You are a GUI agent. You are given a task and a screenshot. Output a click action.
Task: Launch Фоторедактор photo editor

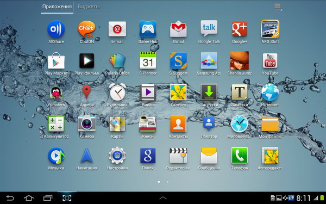click(x=270, y=156)
